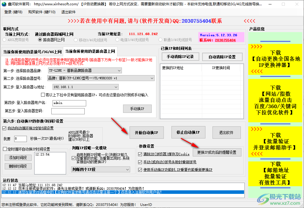Viewport: 304px width, 208px height.
Task: Focus the router username field showing admin
Action: click(x=69, y=103)
